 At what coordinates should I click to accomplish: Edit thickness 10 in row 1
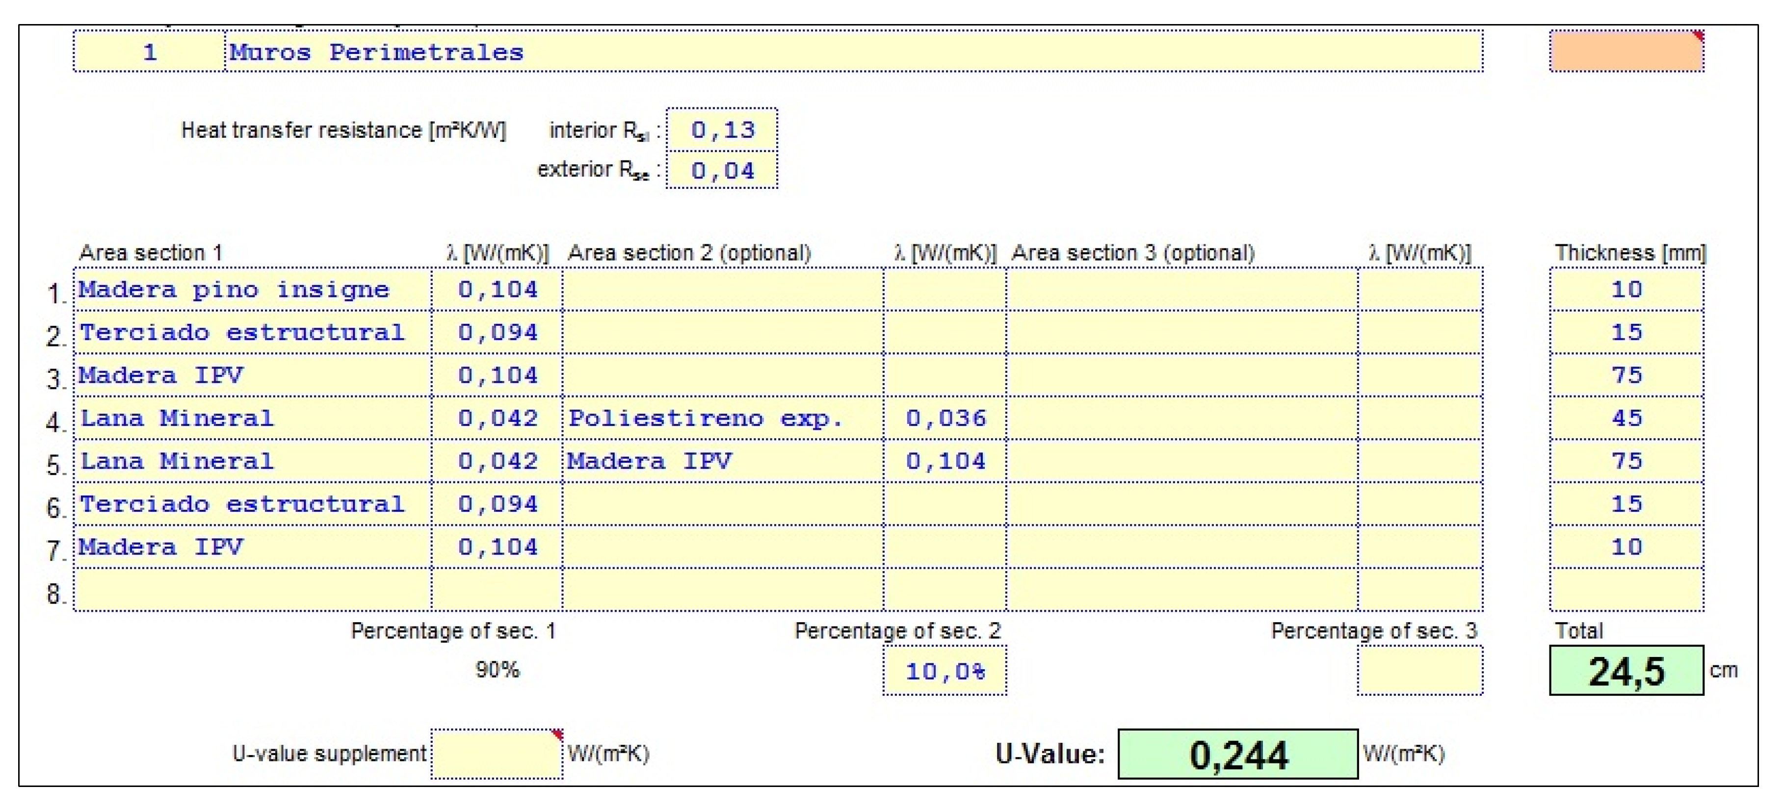click(x=1627, y=289)
